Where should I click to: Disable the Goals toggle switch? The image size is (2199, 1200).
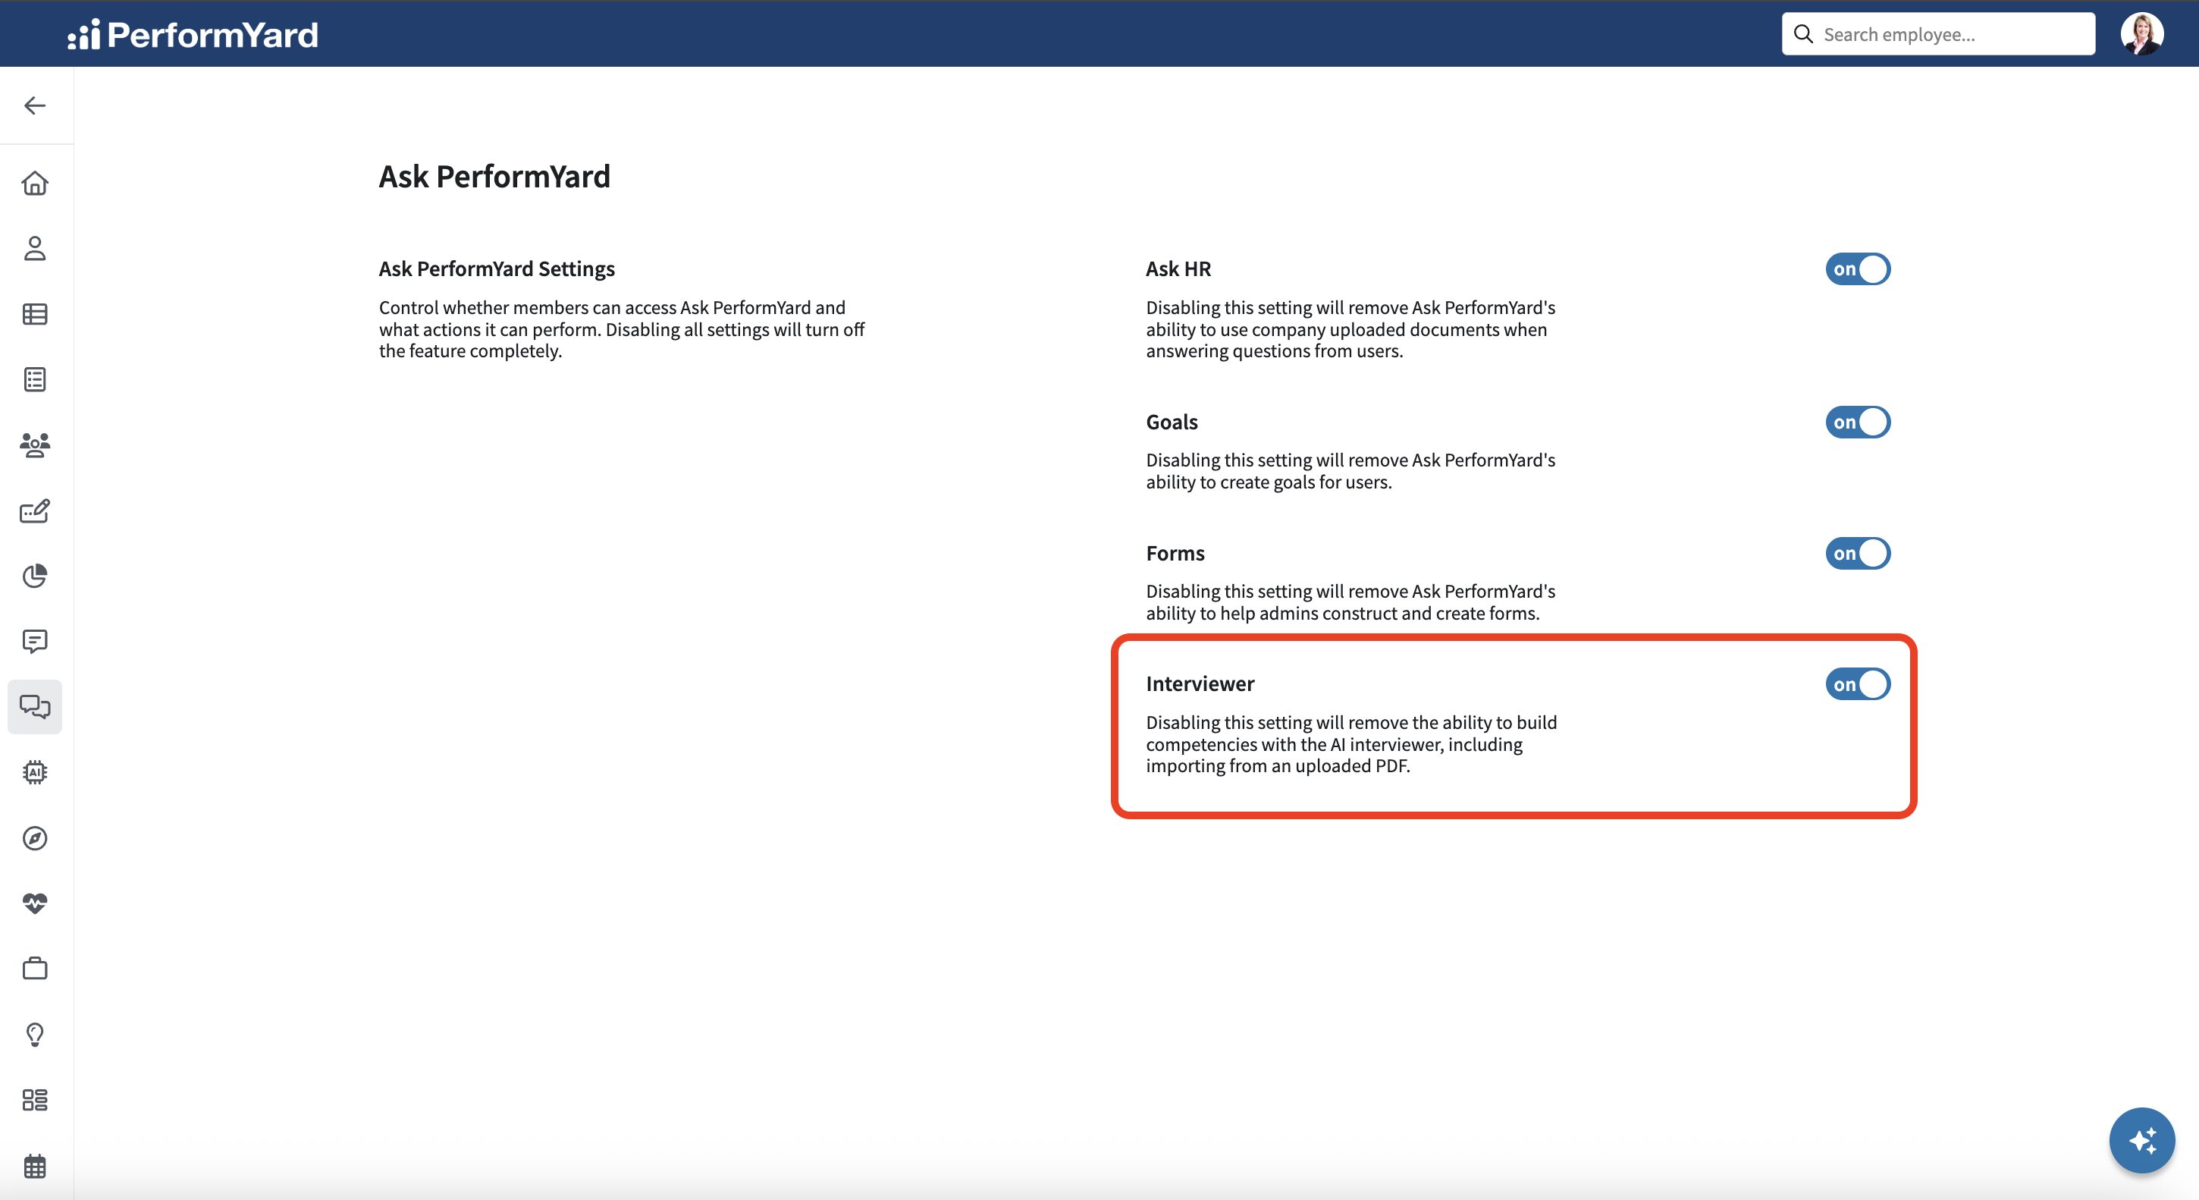coord(1858,422)
